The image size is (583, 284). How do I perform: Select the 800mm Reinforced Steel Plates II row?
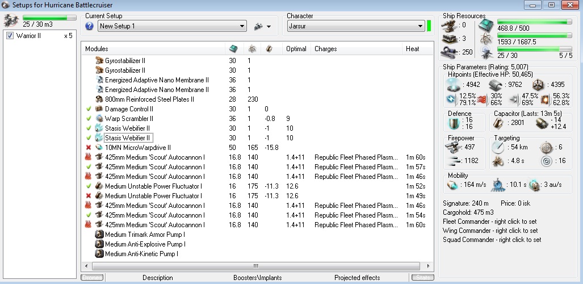coord(257,99)
